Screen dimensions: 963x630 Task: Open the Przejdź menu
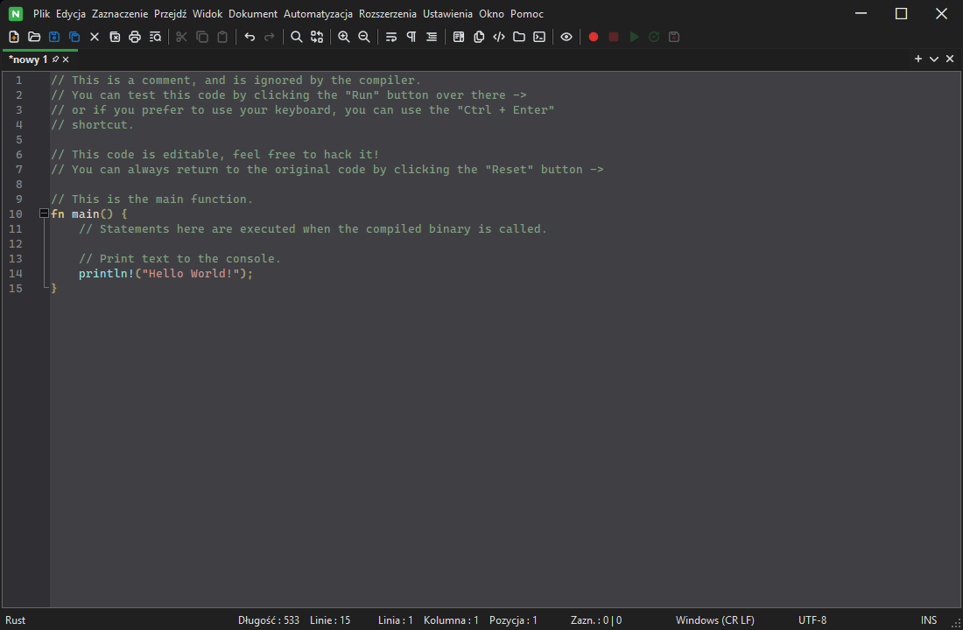(x=170, y=13)
